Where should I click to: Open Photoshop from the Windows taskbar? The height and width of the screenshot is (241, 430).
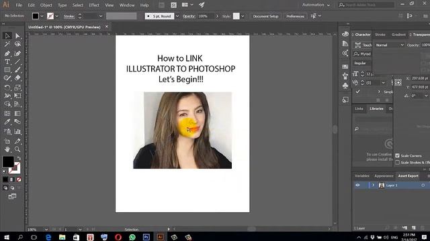point(146,237)
